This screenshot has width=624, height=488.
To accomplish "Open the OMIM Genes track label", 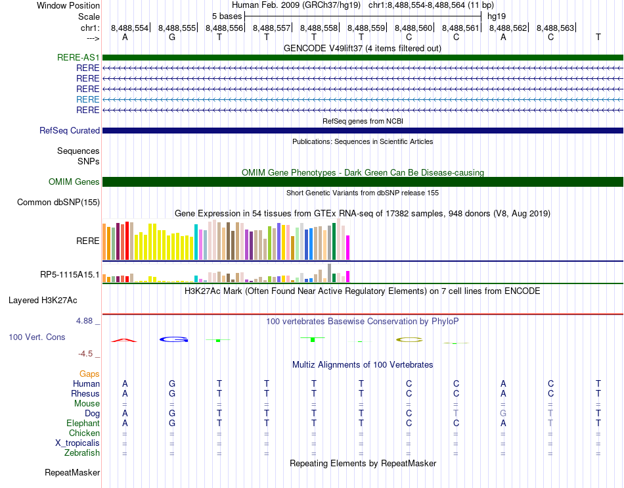I will click(x=74, y=182).
